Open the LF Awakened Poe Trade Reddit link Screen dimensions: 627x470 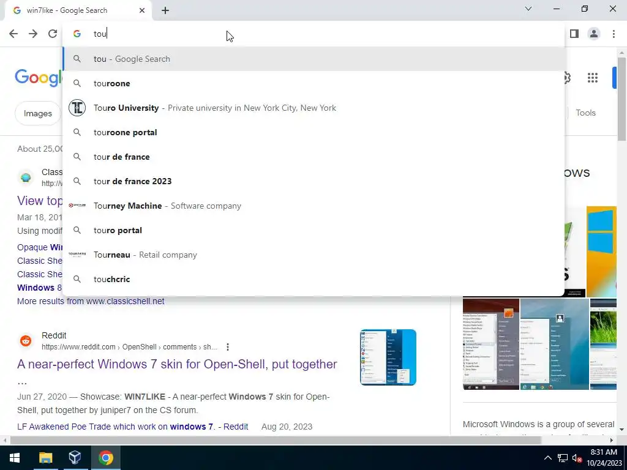pyautogui.click(x=132, y=427)
